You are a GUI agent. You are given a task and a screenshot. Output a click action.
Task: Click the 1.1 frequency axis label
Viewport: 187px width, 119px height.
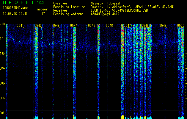(x=3, y=39)
